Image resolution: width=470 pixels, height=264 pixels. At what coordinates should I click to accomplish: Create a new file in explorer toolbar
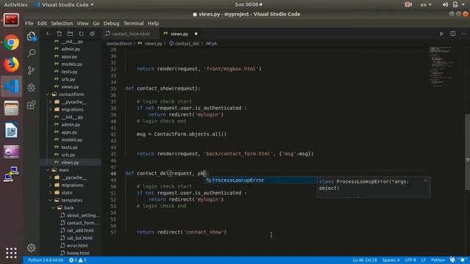[59, 34]
